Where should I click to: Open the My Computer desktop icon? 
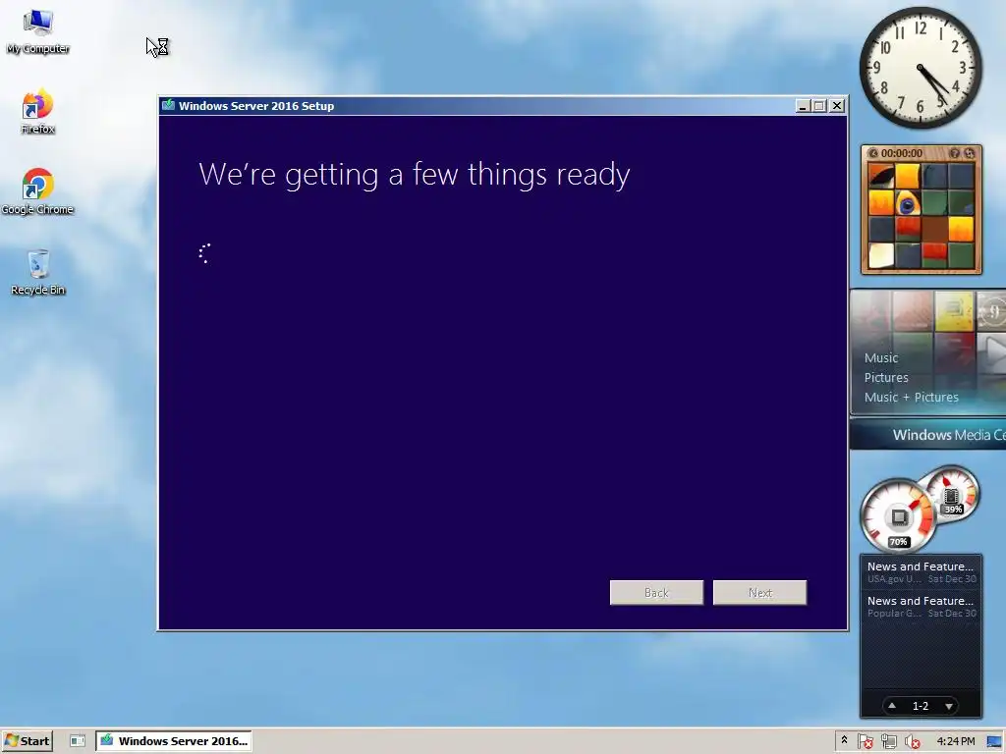[38, 30]
